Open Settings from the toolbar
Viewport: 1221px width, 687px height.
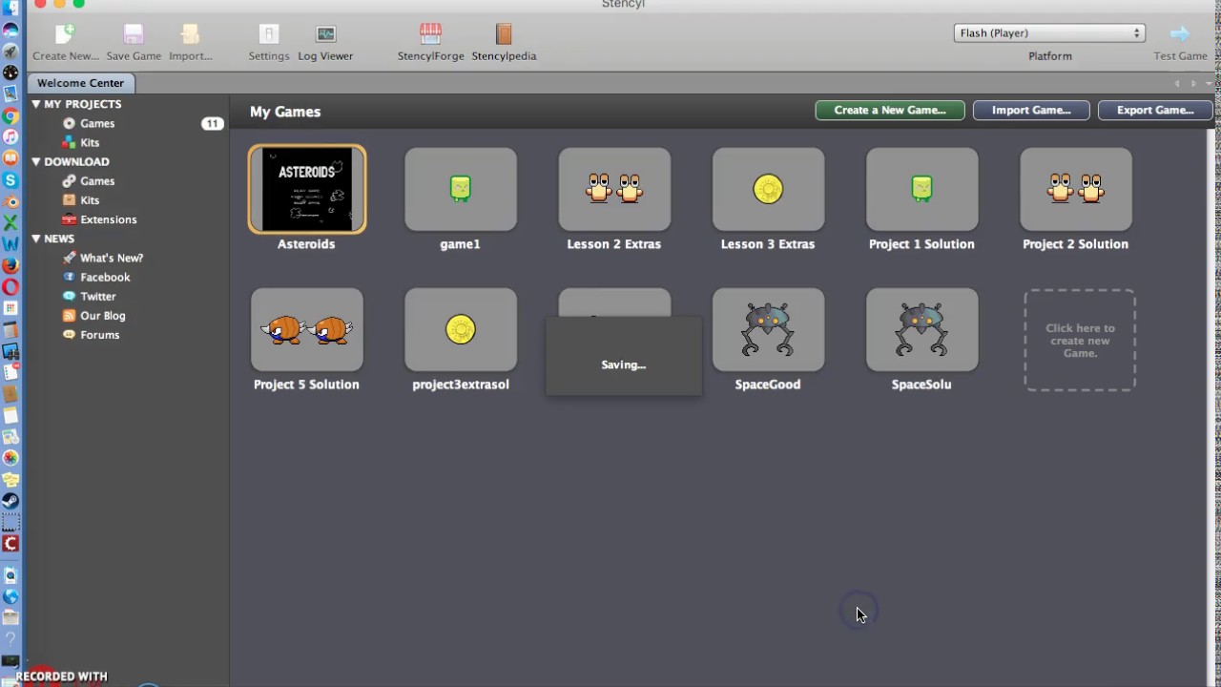(269, 34)
